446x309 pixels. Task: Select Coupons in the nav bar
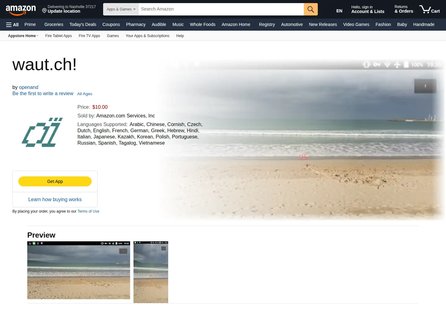pyautogui.click(x=111, y=24)
